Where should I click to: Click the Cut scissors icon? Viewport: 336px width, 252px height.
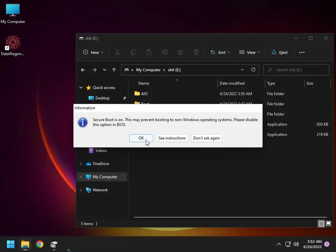pyautogui.click(x=117, y=52)
